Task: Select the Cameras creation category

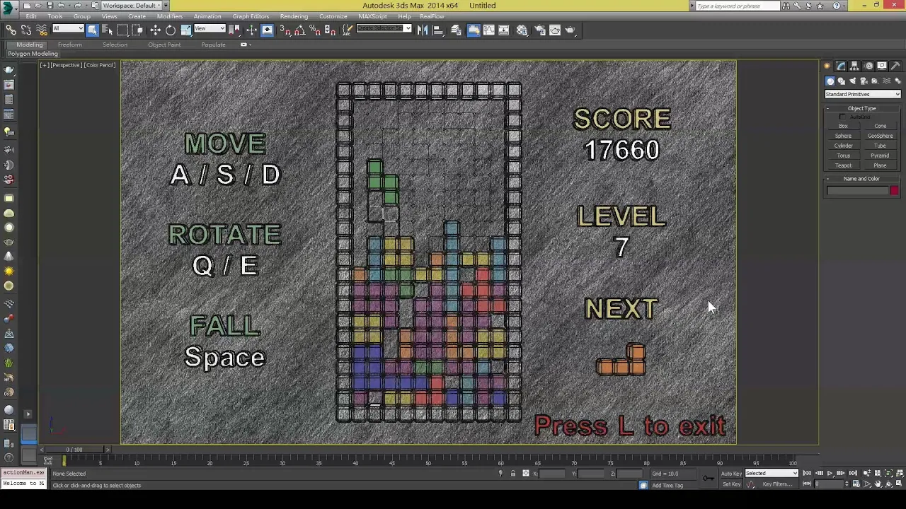Action: click(x=864, y=81)
